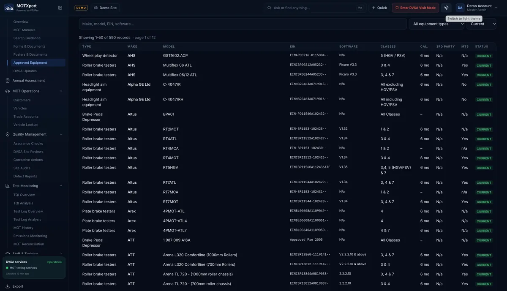Open Posters & Documents
The width and height of the screenshot is (507, 291).
[30, 54]
